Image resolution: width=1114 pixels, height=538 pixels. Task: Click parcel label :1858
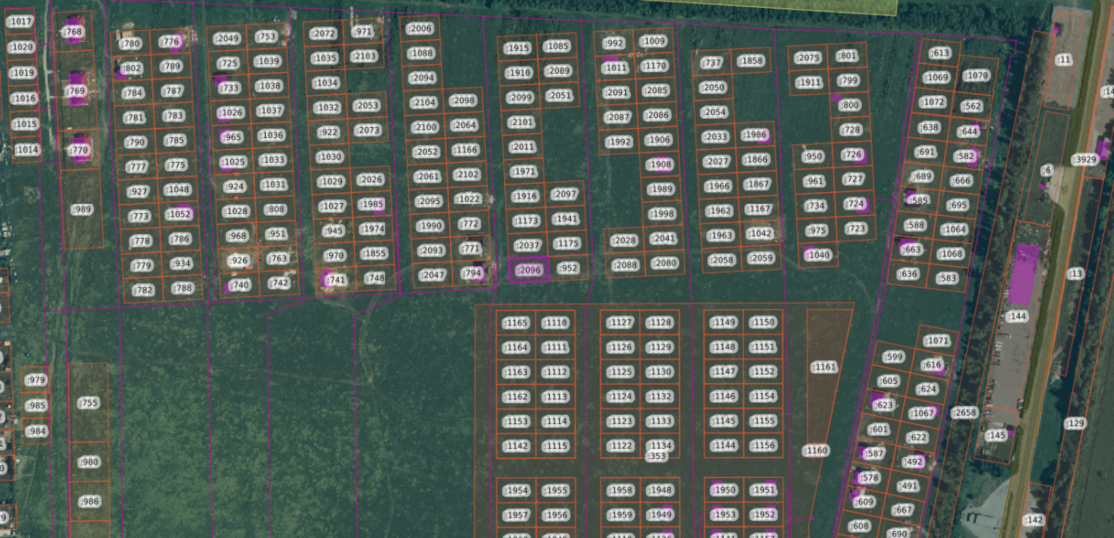coord(751,60)
